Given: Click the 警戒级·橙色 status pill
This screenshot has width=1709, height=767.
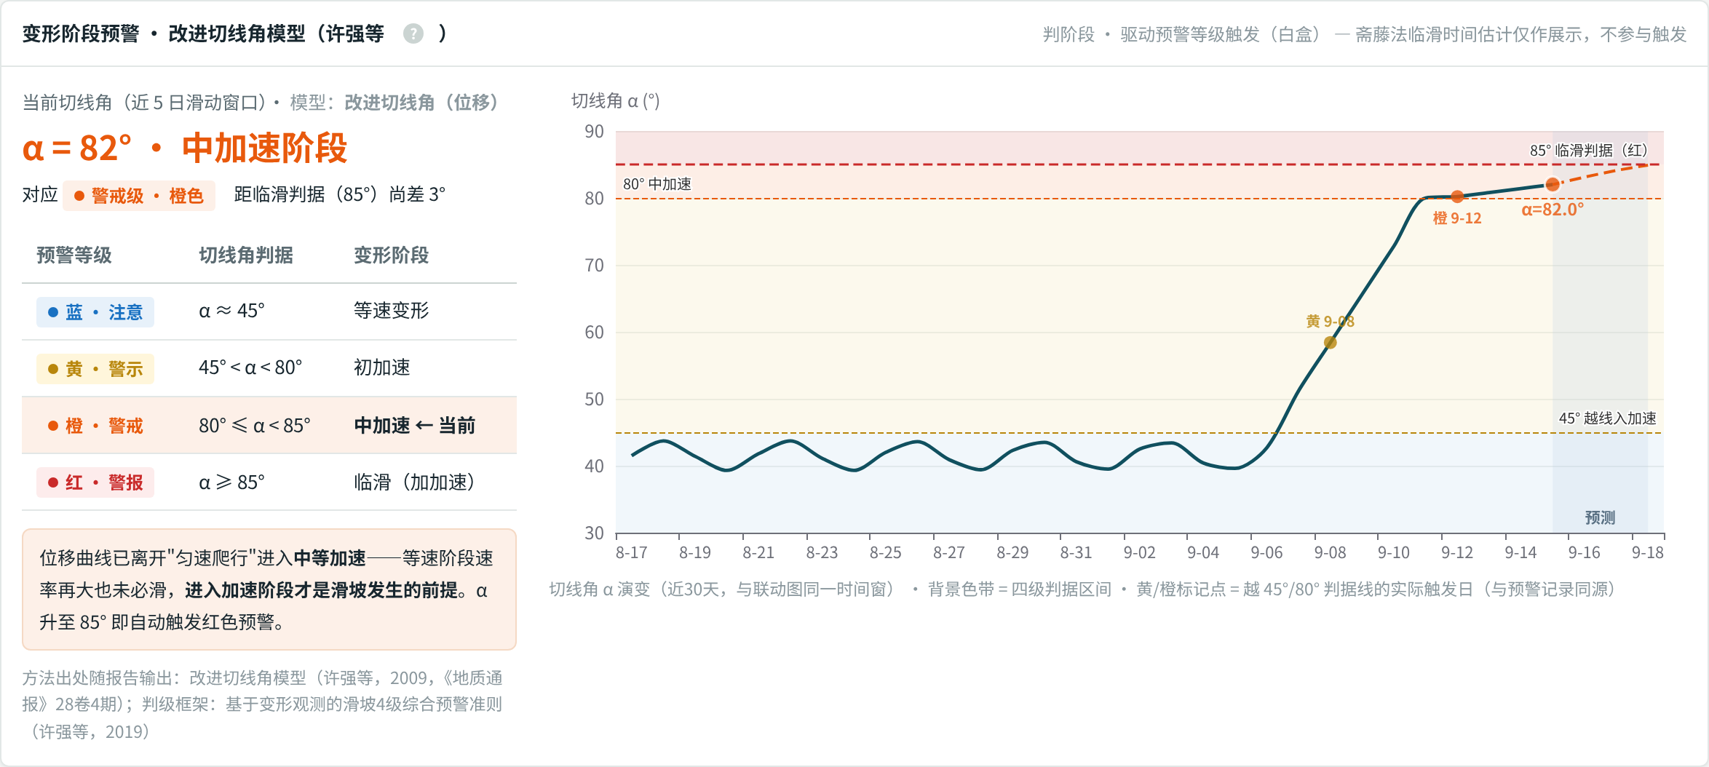Looking at the screenshot, I should pos(139,196).
